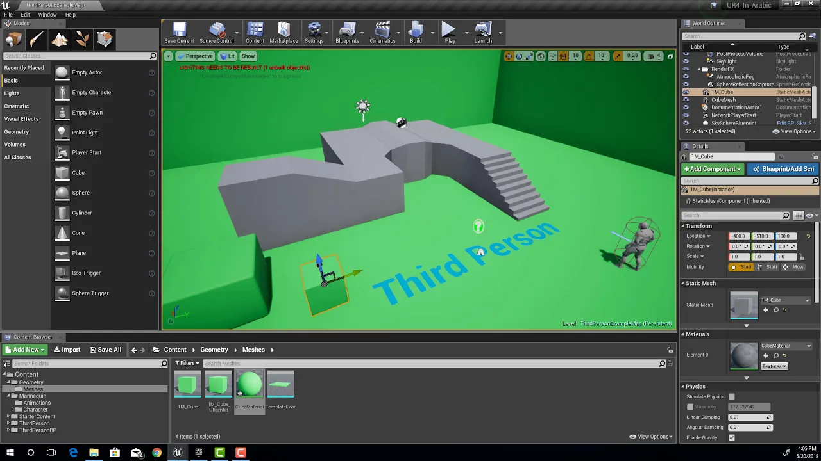The height and width of the screenshot is (461, 821).
Task: Open Content Browser View Options dropdown
Action: pyautogui.click(x=650, y=437)
